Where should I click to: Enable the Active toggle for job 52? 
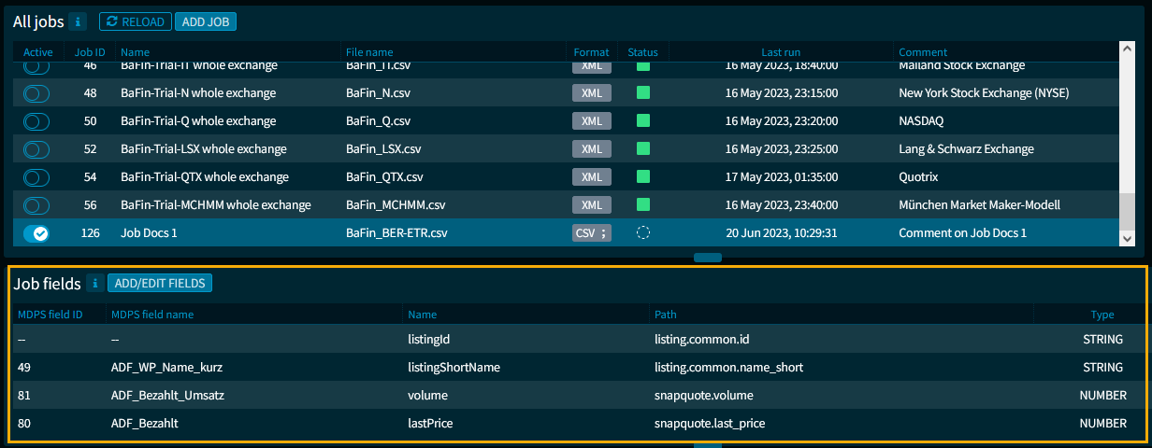(x=36, y=149)
